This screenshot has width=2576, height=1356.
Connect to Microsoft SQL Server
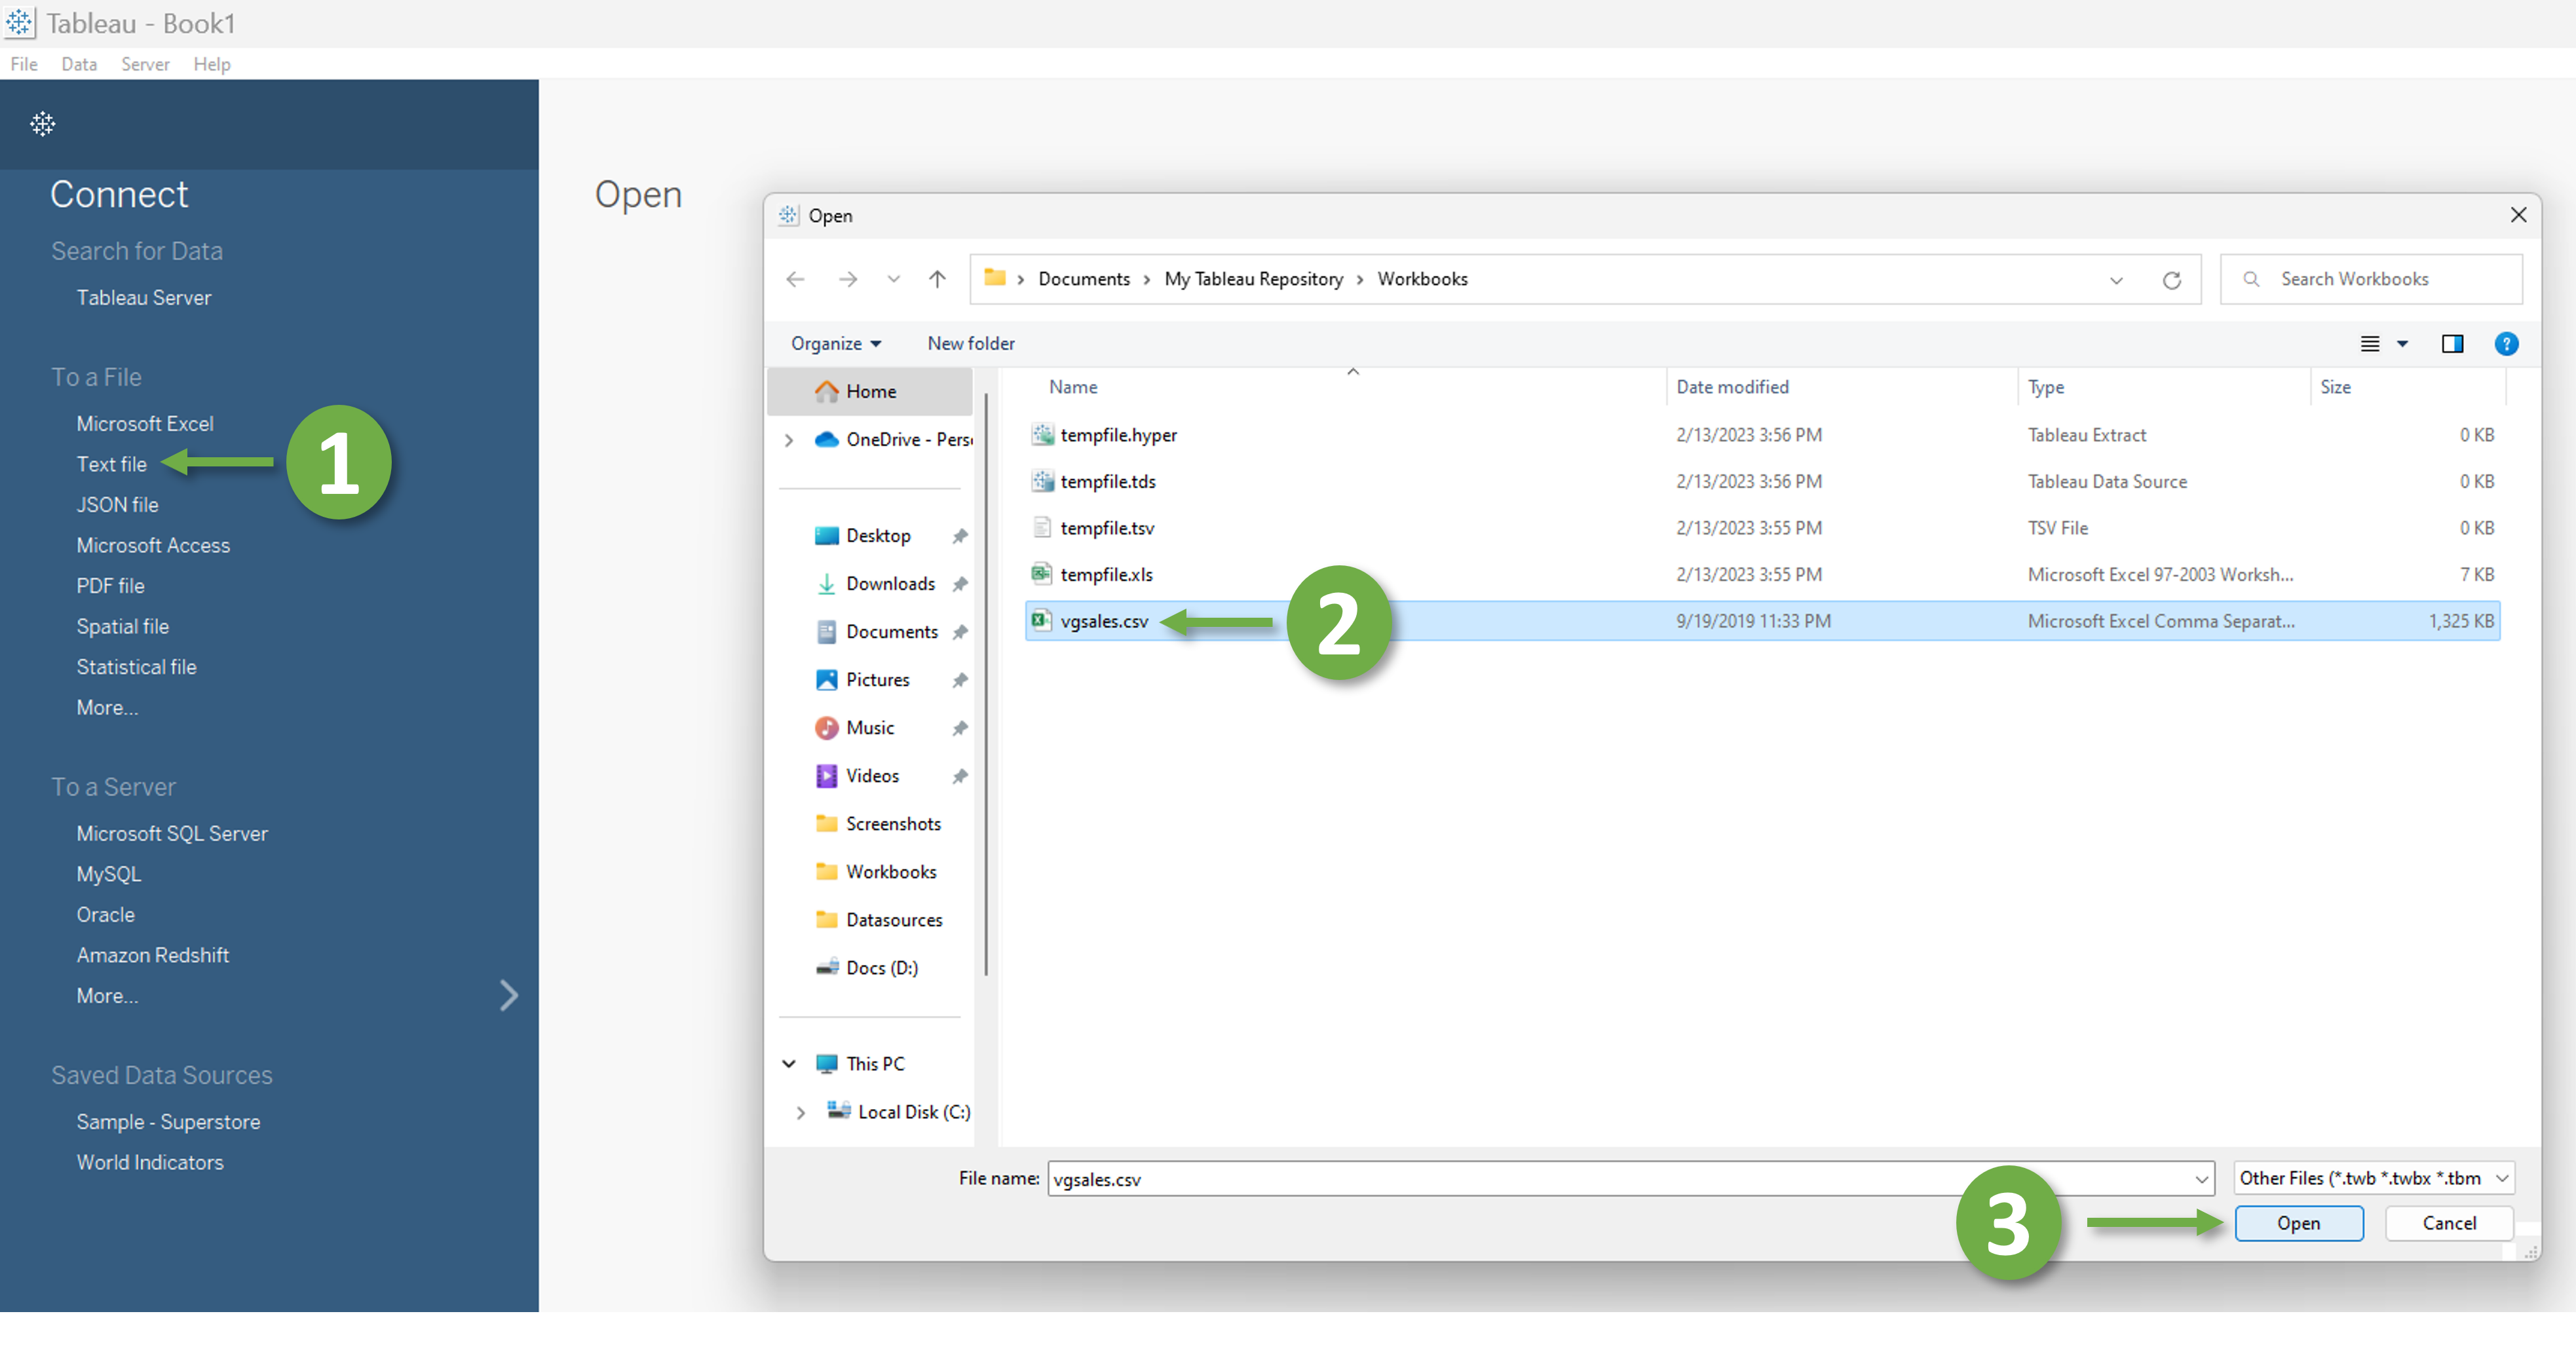pos(172,833)
